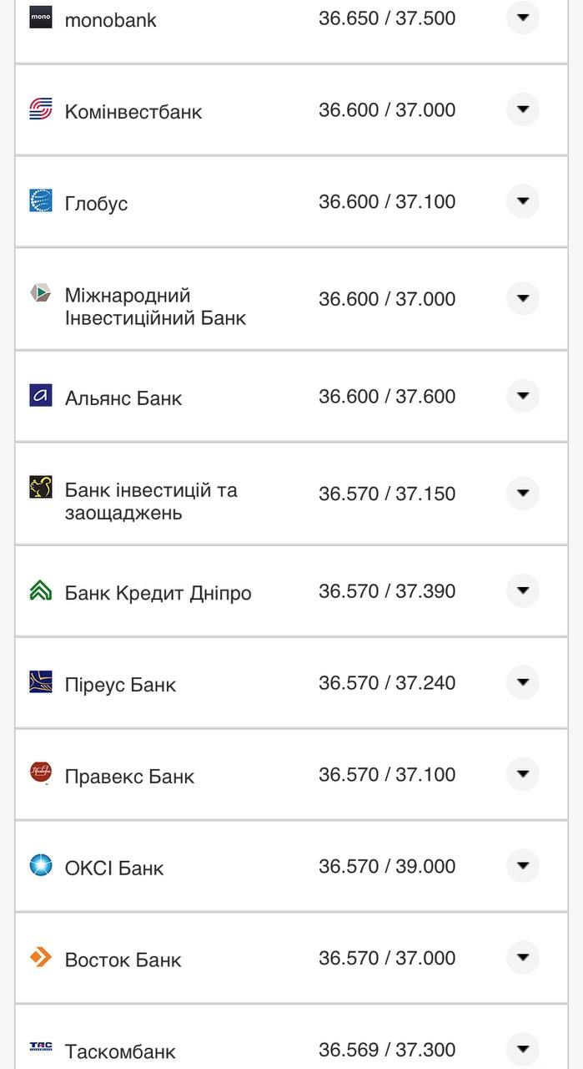Select the Комінвестбанк row

(292, 109)
